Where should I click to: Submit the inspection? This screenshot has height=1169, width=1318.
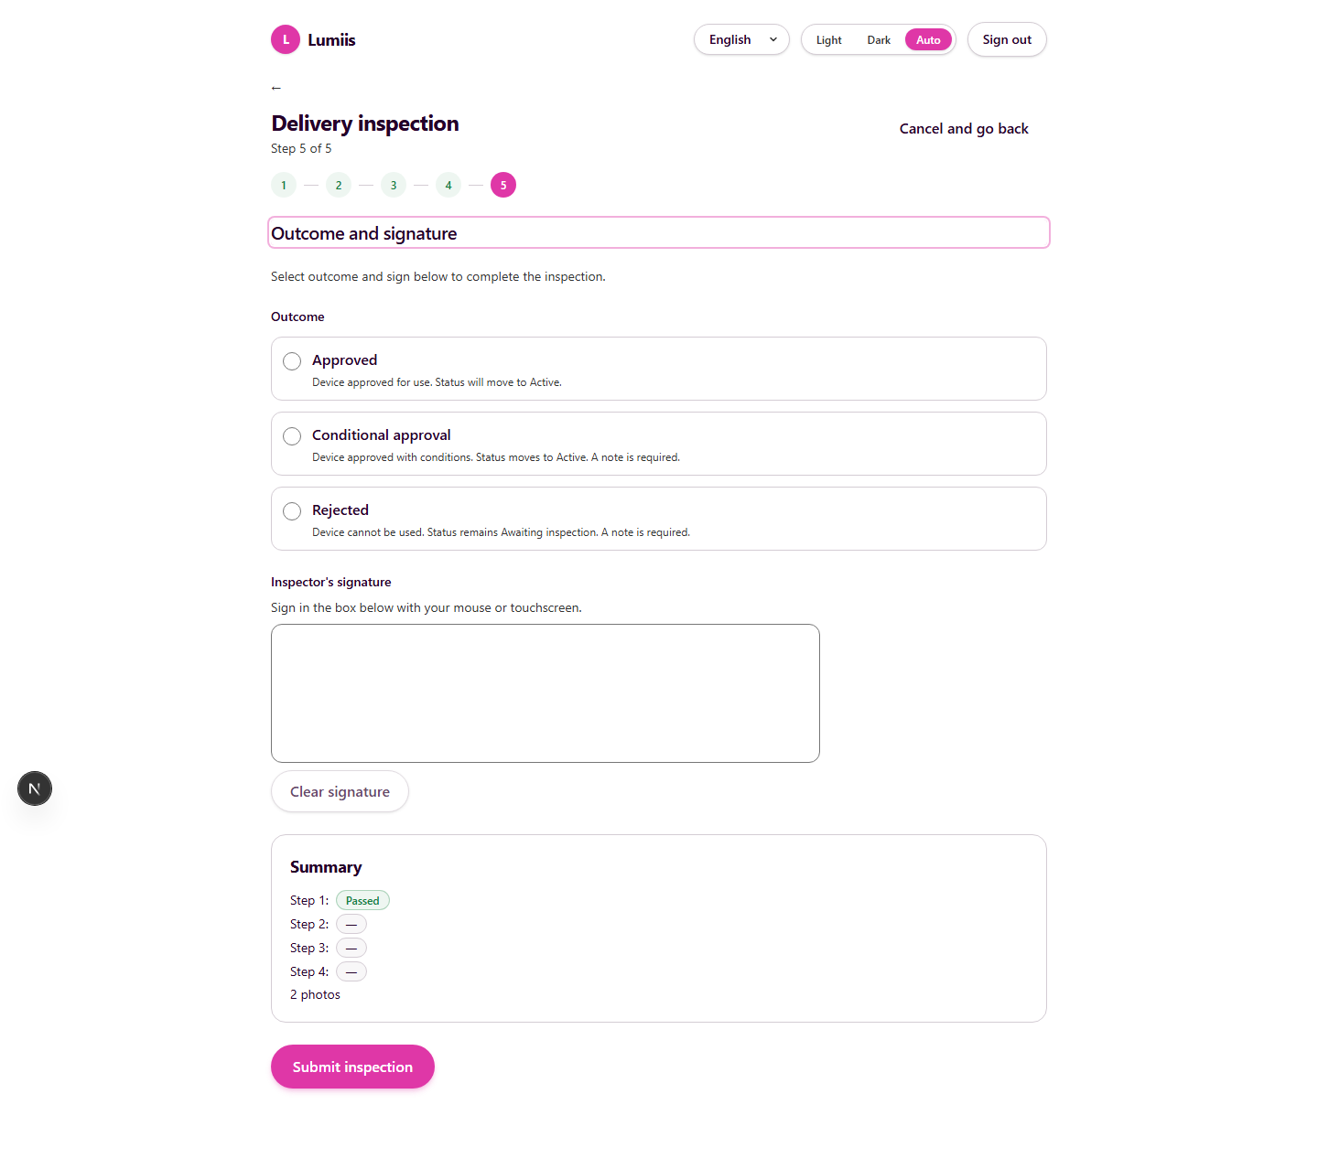[x=352, y=1067]
